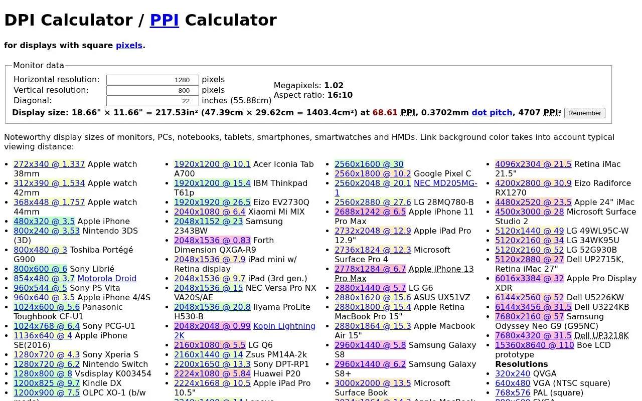The image size is (642, 401).
Task: Choose the 5120x1440 @ 49 LG preset
Action: tap(529, 231)
